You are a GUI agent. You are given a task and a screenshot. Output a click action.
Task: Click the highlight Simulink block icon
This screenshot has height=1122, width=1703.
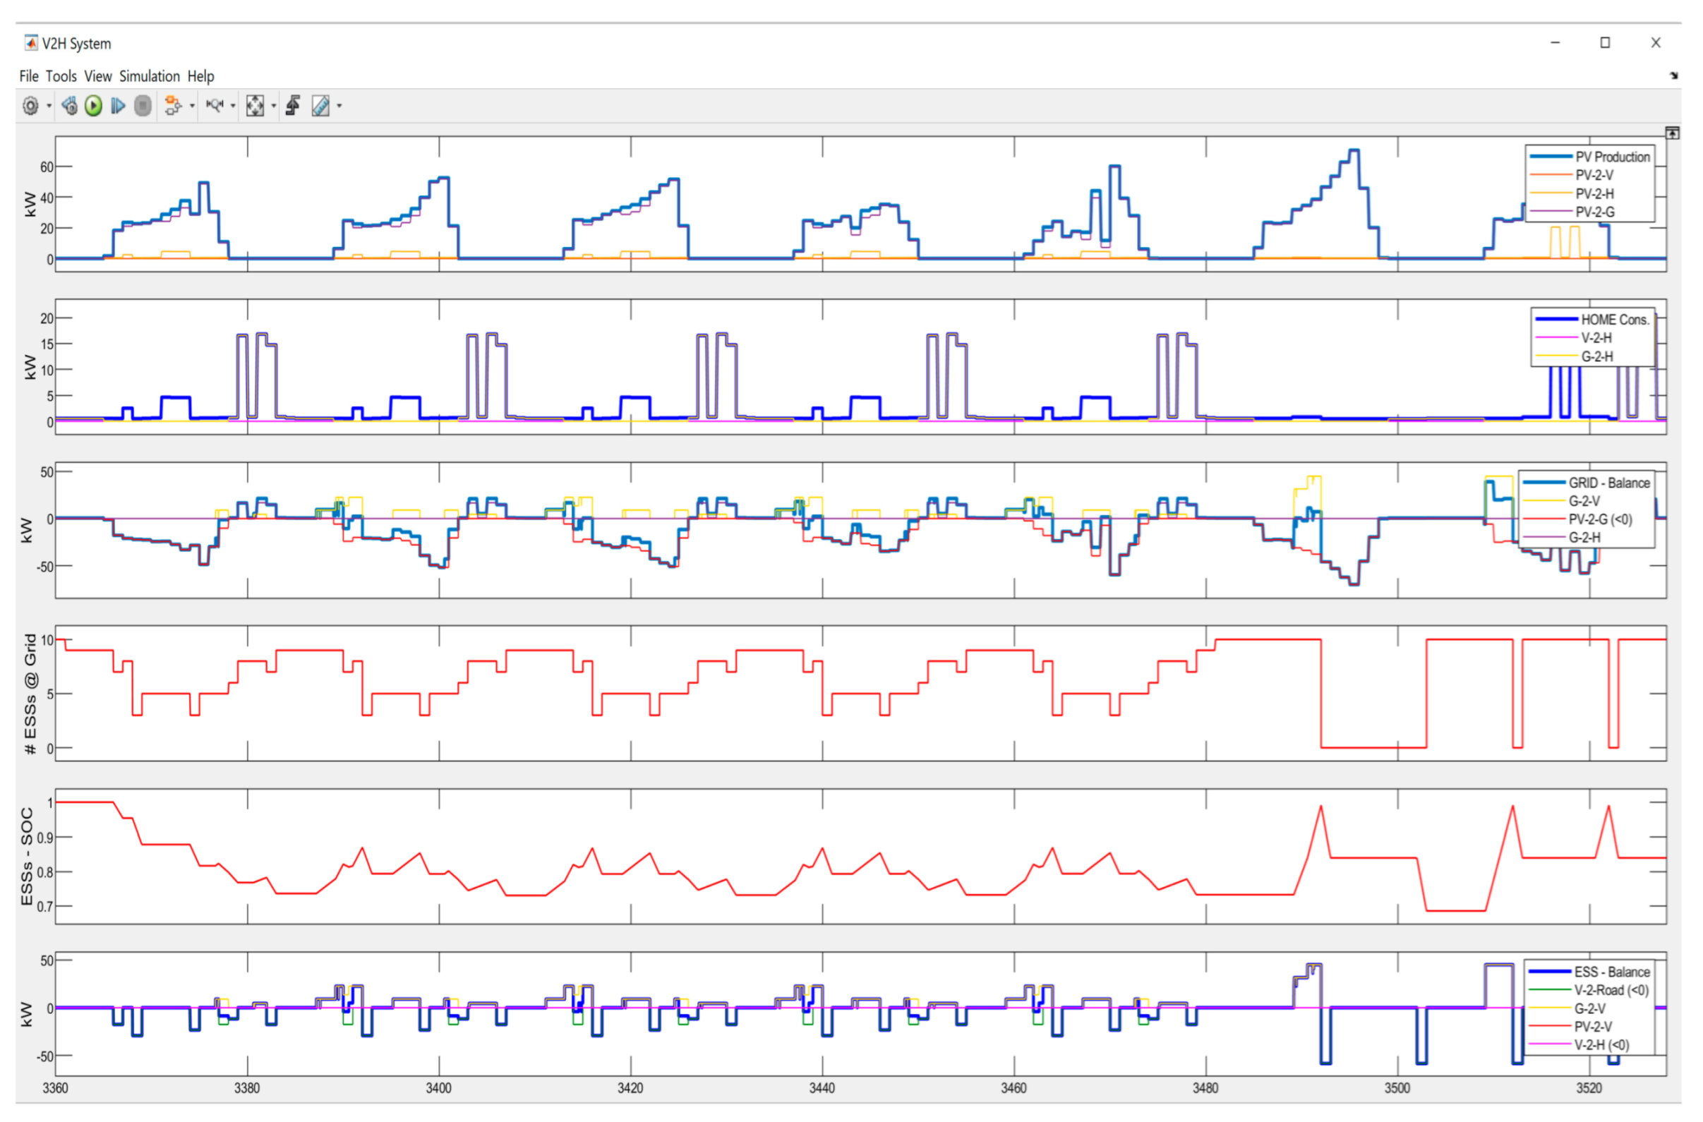[171, 106]
